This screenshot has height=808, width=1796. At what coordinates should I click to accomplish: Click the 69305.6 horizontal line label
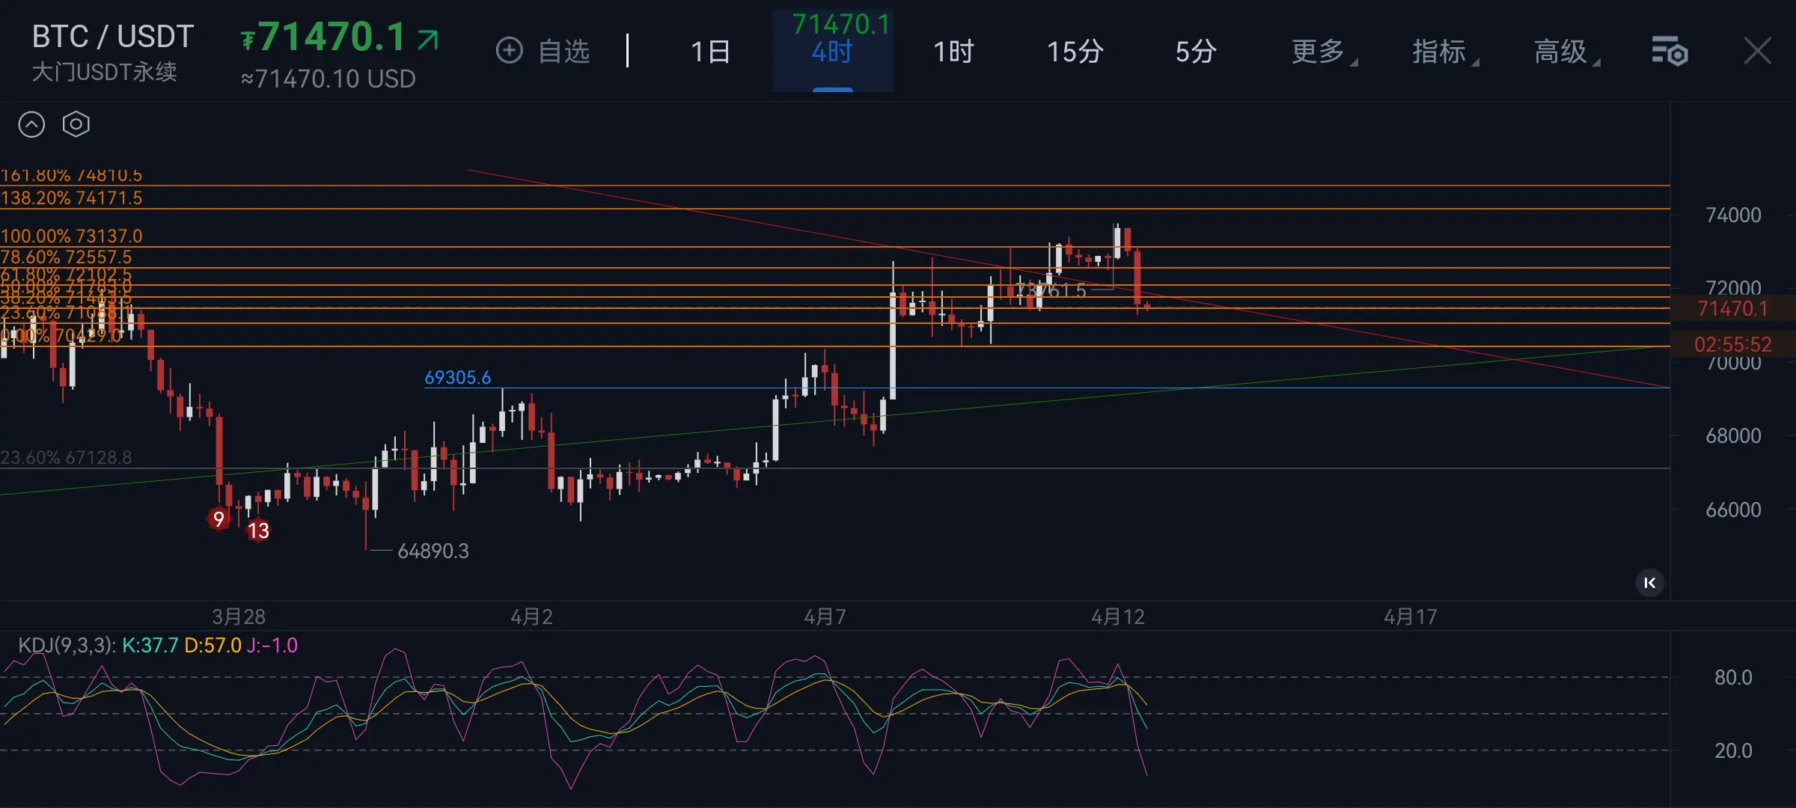click(457, 377)
